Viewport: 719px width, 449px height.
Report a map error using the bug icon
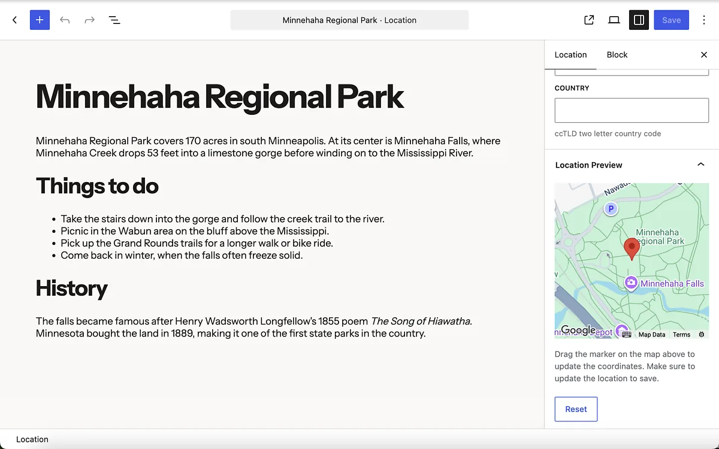pyautogui.click(x=702, y=335)
